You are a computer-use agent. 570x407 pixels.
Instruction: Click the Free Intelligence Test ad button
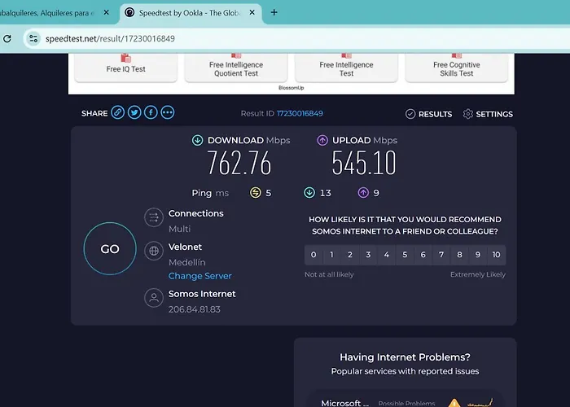[346, 68]
